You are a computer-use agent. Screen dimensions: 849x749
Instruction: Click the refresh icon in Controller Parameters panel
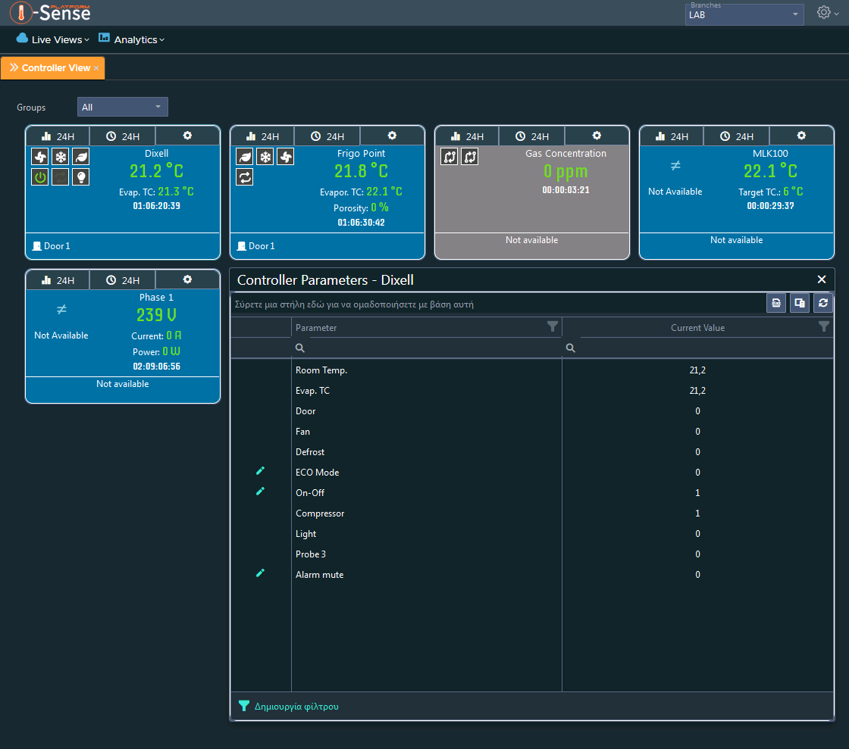[x=823, y=303]
